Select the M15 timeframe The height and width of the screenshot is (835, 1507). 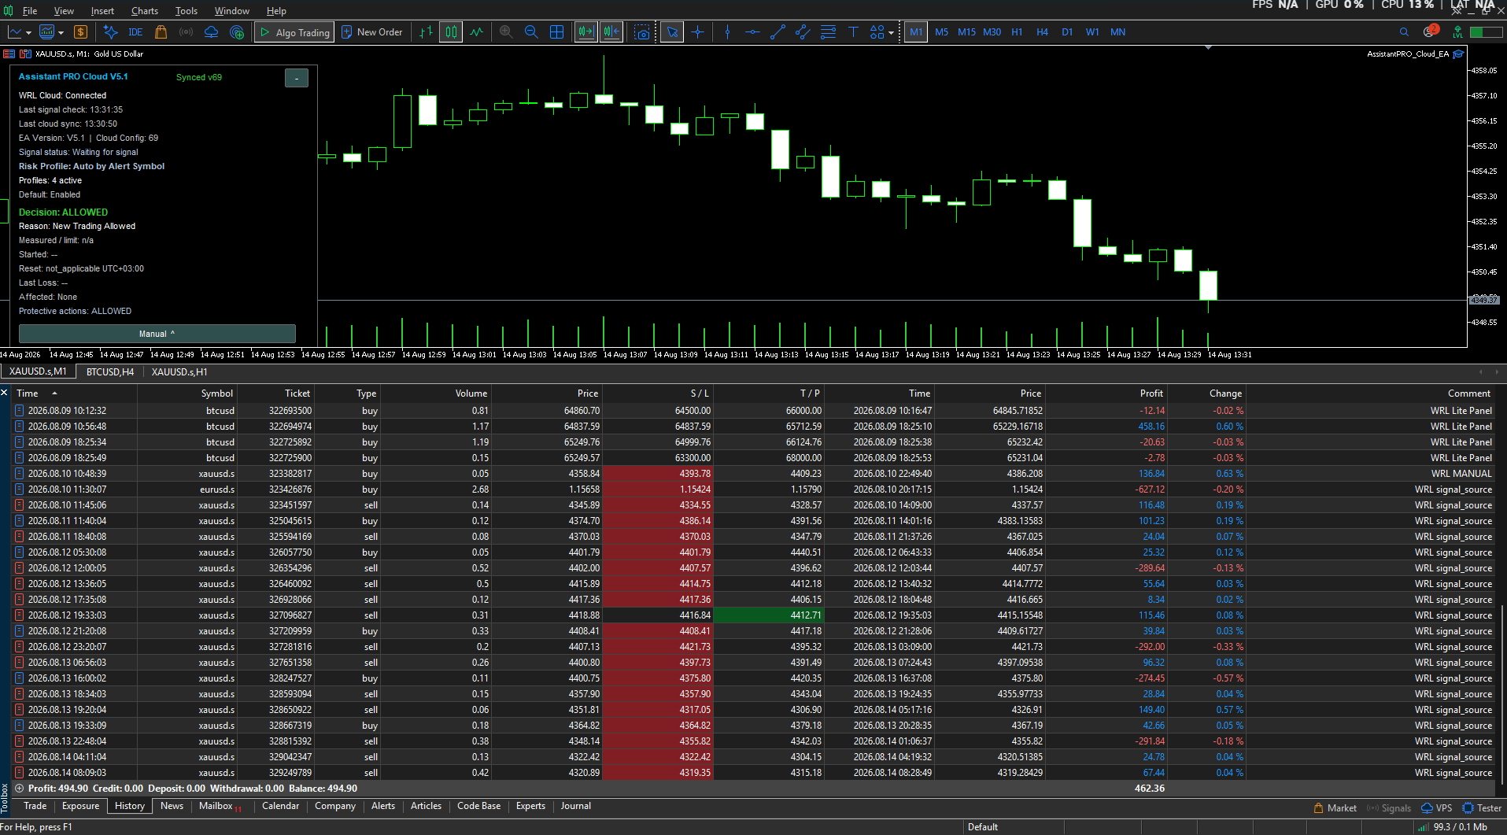coord(966,32)
